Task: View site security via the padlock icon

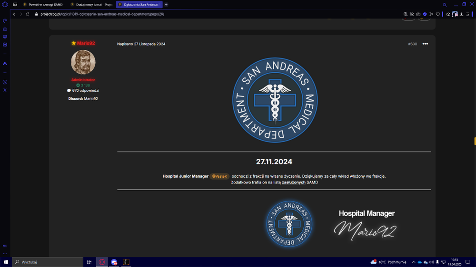Action: click(x=37, y=14)
